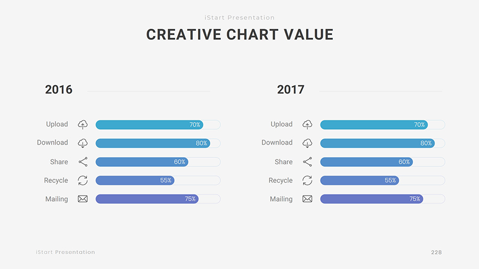The width and height of the screenshot is (479, 269).
Task: Select the 2016 Download 80% bar
Action: tap(153, 144)
